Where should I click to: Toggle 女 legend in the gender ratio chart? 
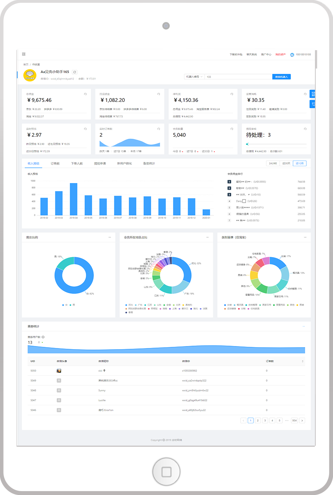(65, 305)
